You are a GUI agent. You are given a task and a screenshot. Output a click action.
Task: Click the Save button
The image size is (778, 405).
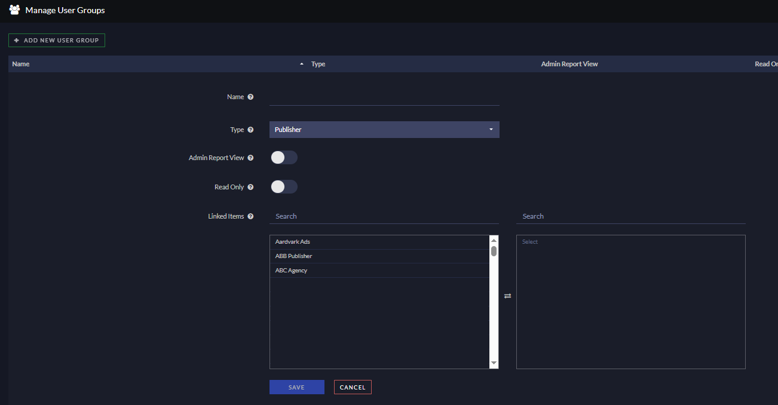297,387
